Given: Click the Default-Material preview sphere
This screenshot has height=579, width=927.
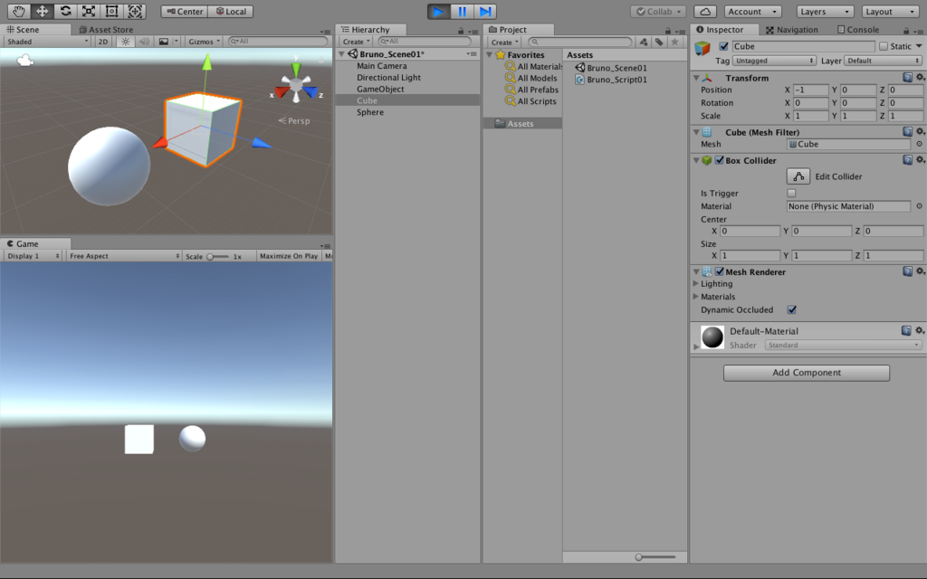Looking at the screenshot, I should (712, 337).
